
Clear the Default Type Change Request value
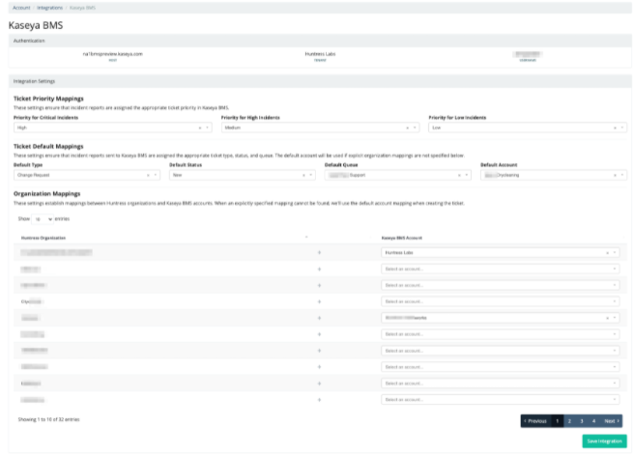point(148,175)
